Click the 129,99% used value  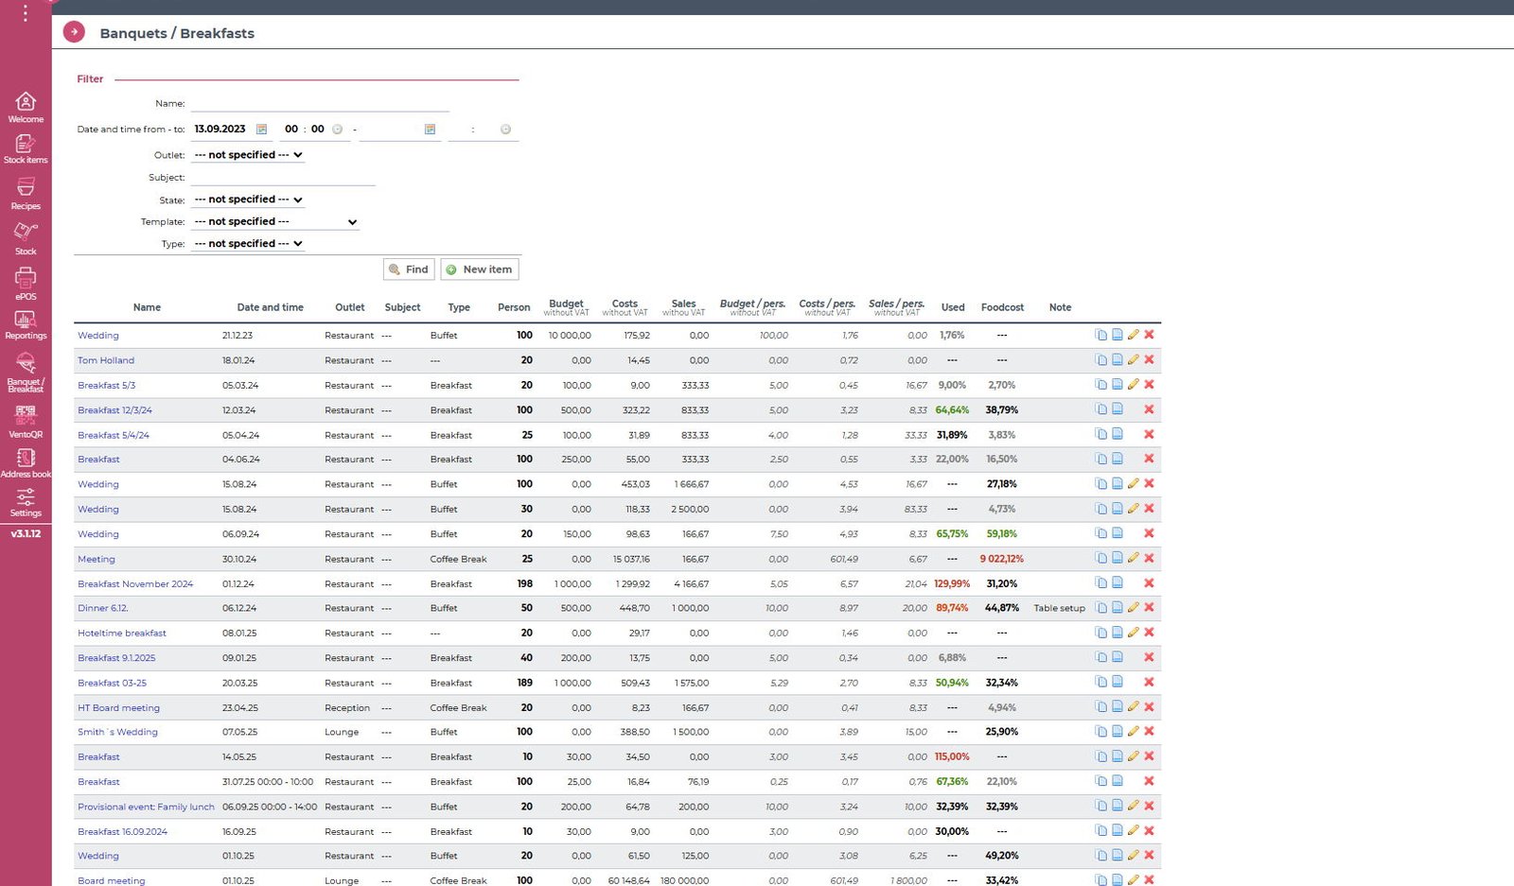point(952,583)
